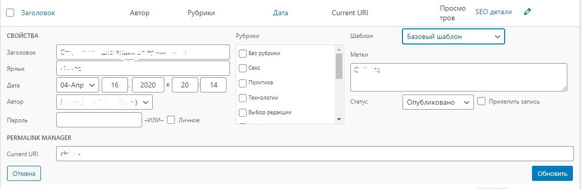Enable Прилепить запись sticky option
This screenshot has width=582, height=189.
[481, 102]
